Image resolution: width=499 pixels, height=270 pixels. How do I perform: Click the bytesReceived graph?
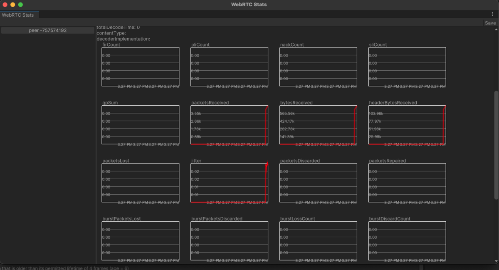[x=319, y=125]
